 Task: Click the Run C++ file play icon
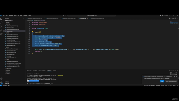170,18
